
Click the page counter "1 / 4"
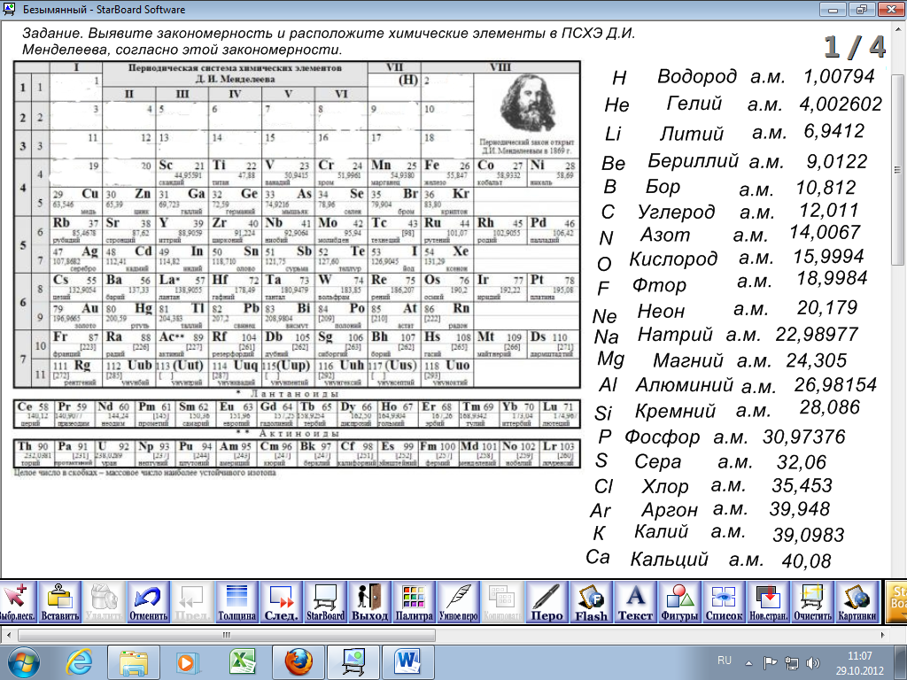(x=855, y=48)
